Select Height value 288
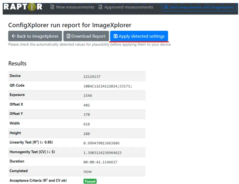Screen dimensions: 239x184 tap(87, 134)
